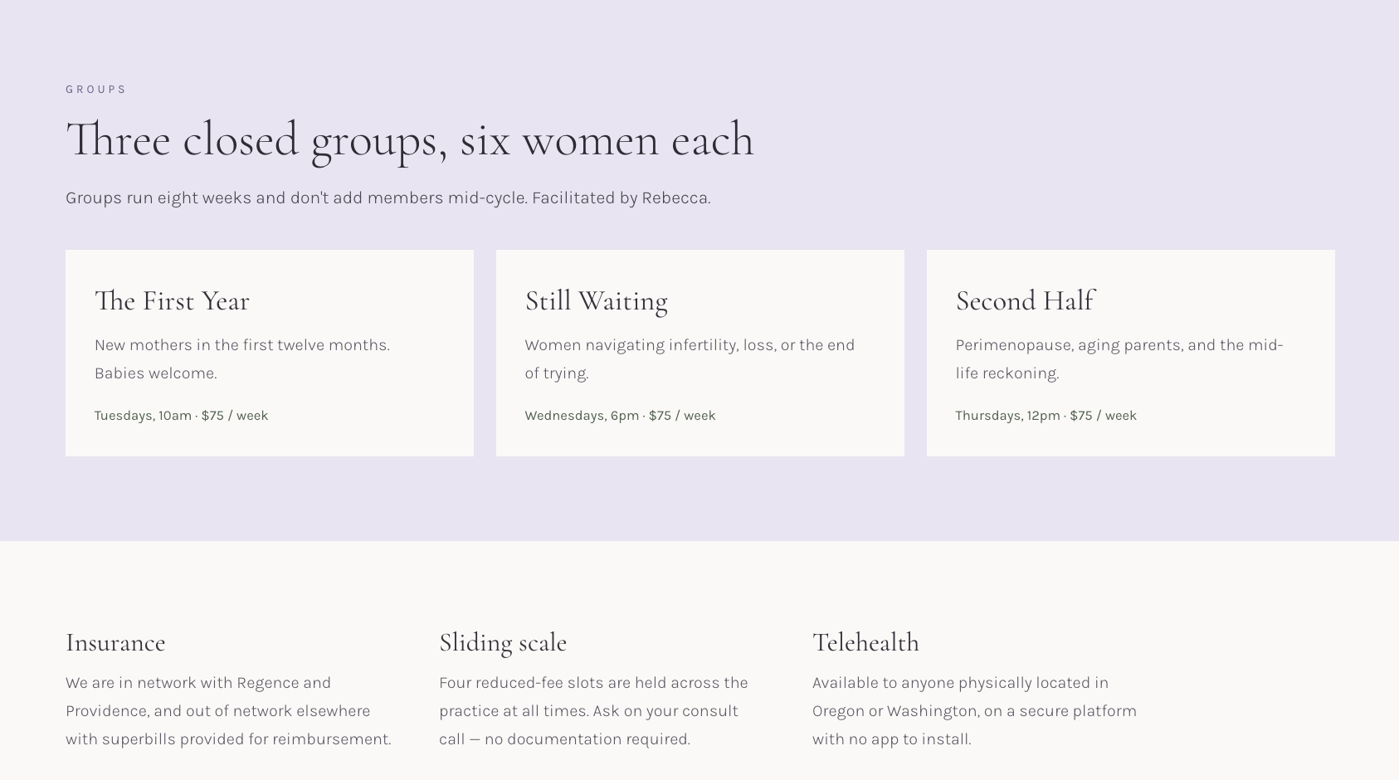Screen dimensions: 1399x780
Task: Click the reduced-fee slots paragraph
Action: pyautogui.click(x=593, y=710)
